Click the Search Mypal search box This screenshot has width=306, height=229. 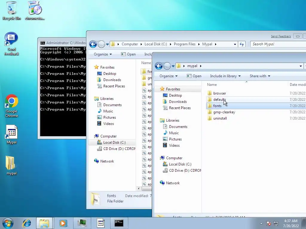[x=278, y=44]
